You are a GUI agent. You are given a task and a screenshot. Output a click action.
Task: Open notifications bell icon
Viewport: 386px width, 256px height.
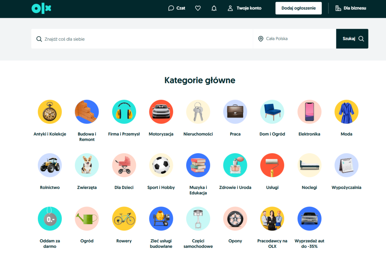pos(214,8)
